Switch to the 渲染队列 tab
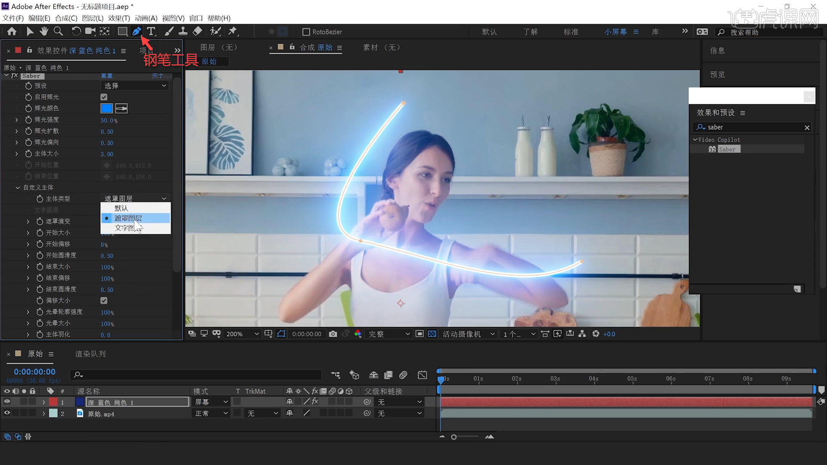827x465 pixels. (90, 354)
